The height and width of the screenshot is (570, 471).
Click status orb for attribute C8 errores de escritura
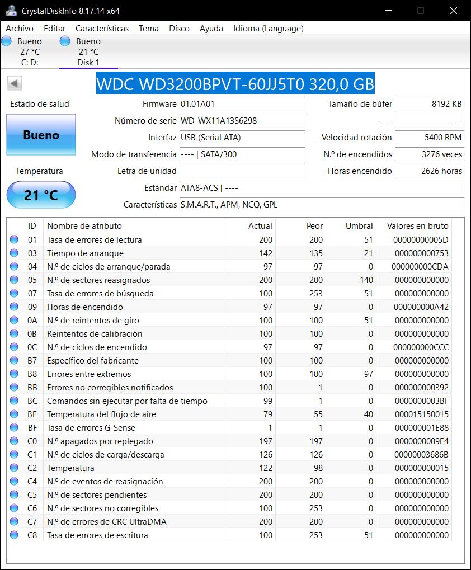[14, 535]
